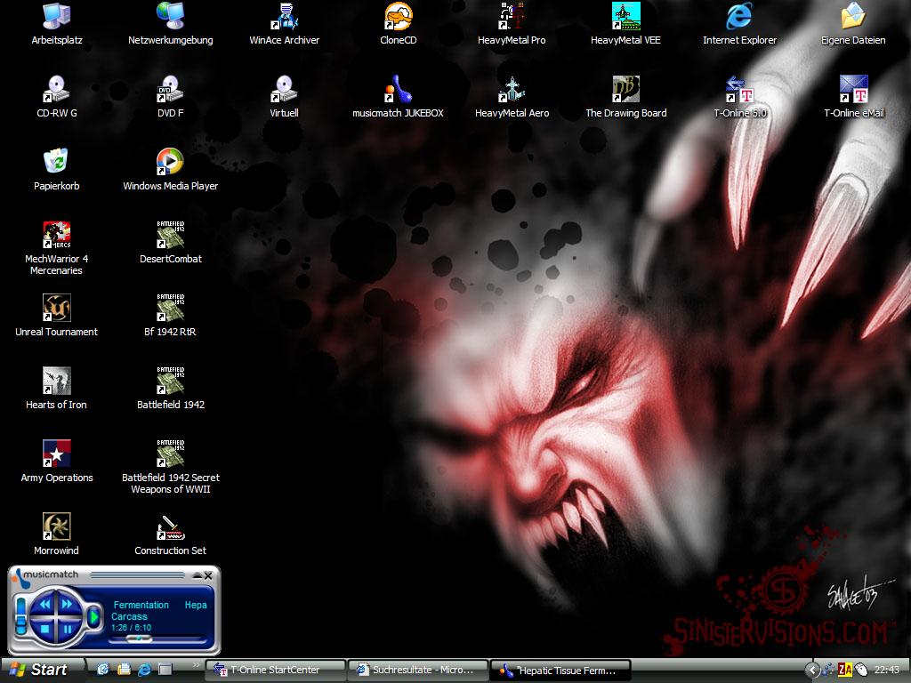Click the mouse tray icon

pyautogui.click(x=860, y=671)
